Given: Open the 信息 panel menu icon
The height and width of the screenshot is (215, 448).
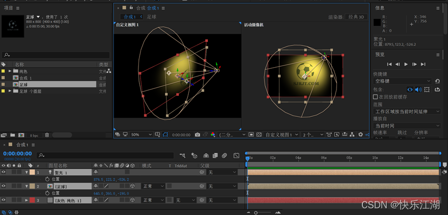Looking at the screenshot, I should [x=438, y=8].
